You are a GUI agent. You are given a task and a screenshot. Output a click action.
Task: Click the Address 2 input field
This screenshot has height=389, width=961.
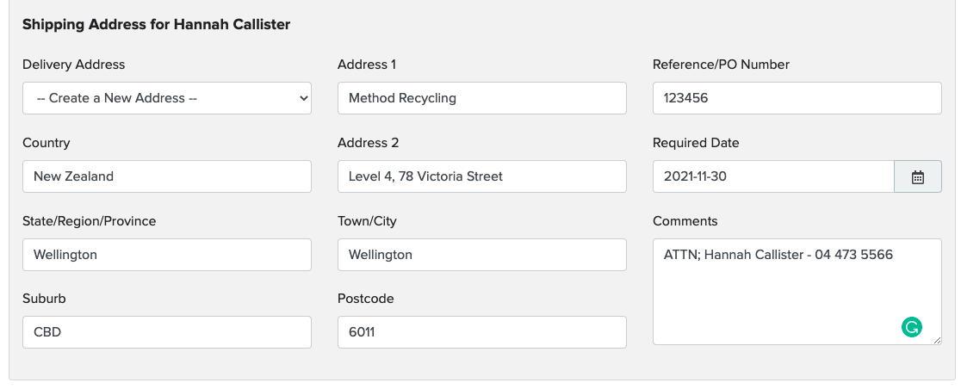pyautogui.click(x=481, y=176)
